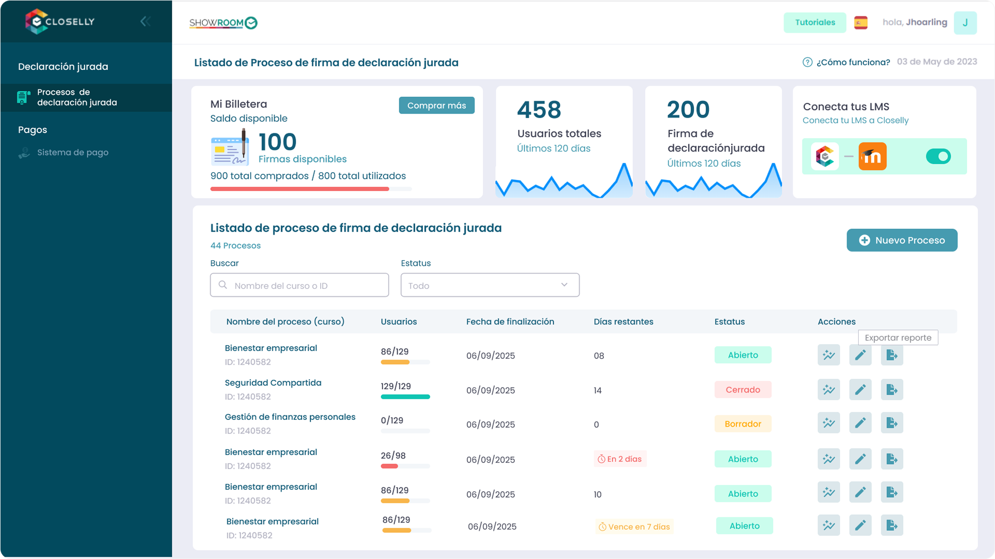Click edit pencil icon in first table row
The height and width of the screenshot is (559, 995).
tap(860, 355)
